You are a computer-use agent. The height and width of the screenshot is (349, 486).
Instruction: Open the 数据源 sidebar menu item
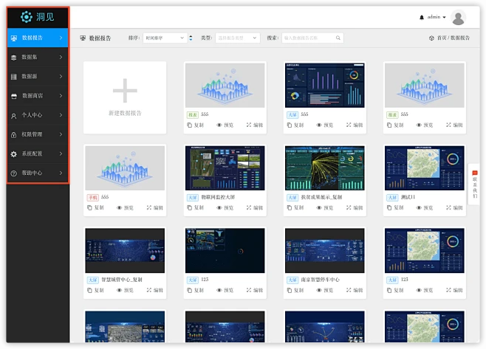click(x=37, y=77)
